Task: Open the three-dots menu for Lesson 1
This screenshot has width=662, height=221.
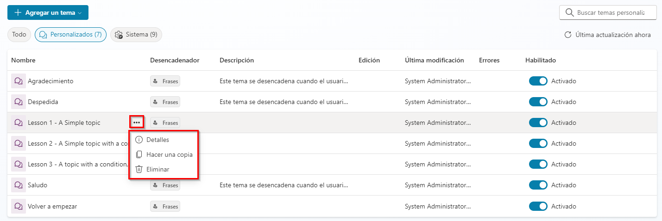Action: pyautogui.click(x=137, y=123)
